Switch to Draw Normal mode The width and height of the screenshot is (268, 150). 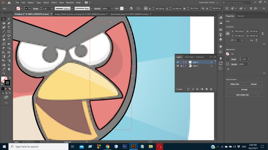(x=3, y=93)
